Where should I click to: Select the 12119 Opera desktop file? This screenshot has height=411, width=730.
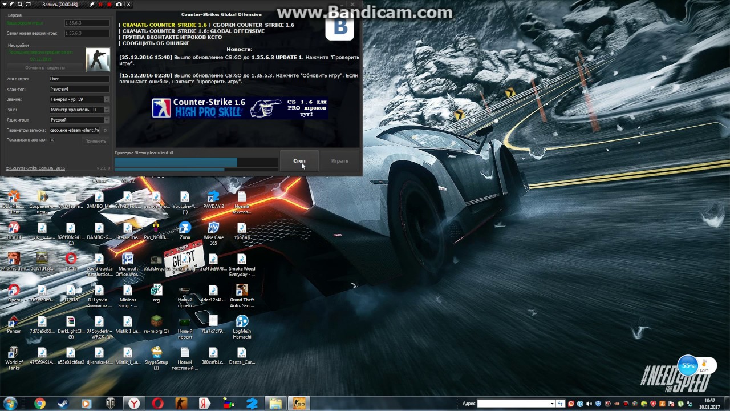pos(71,262)
